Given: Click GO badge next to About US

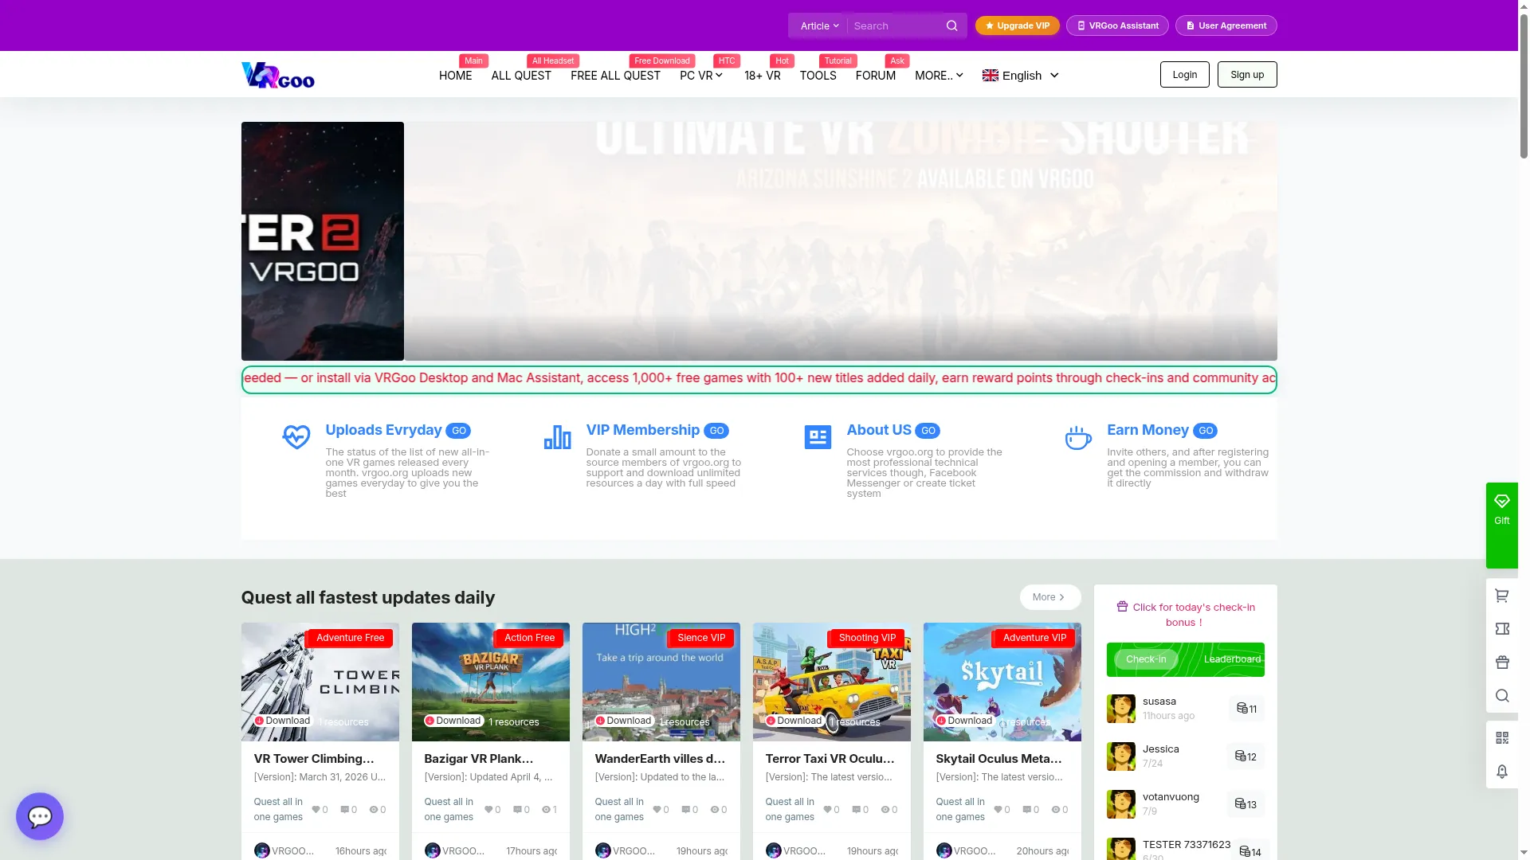Looking at the screenshot, I should 928,431.
